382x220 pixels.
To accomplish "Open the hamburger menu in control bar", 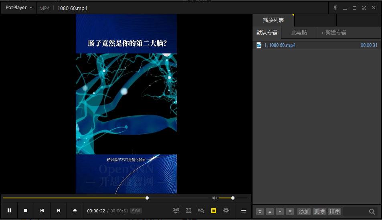I will click(x=243, y=210).
